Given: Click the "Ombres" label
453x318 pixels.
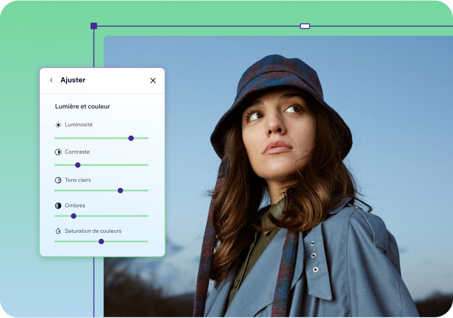Looking at the screenshot, I should click(x=75, y=206).
